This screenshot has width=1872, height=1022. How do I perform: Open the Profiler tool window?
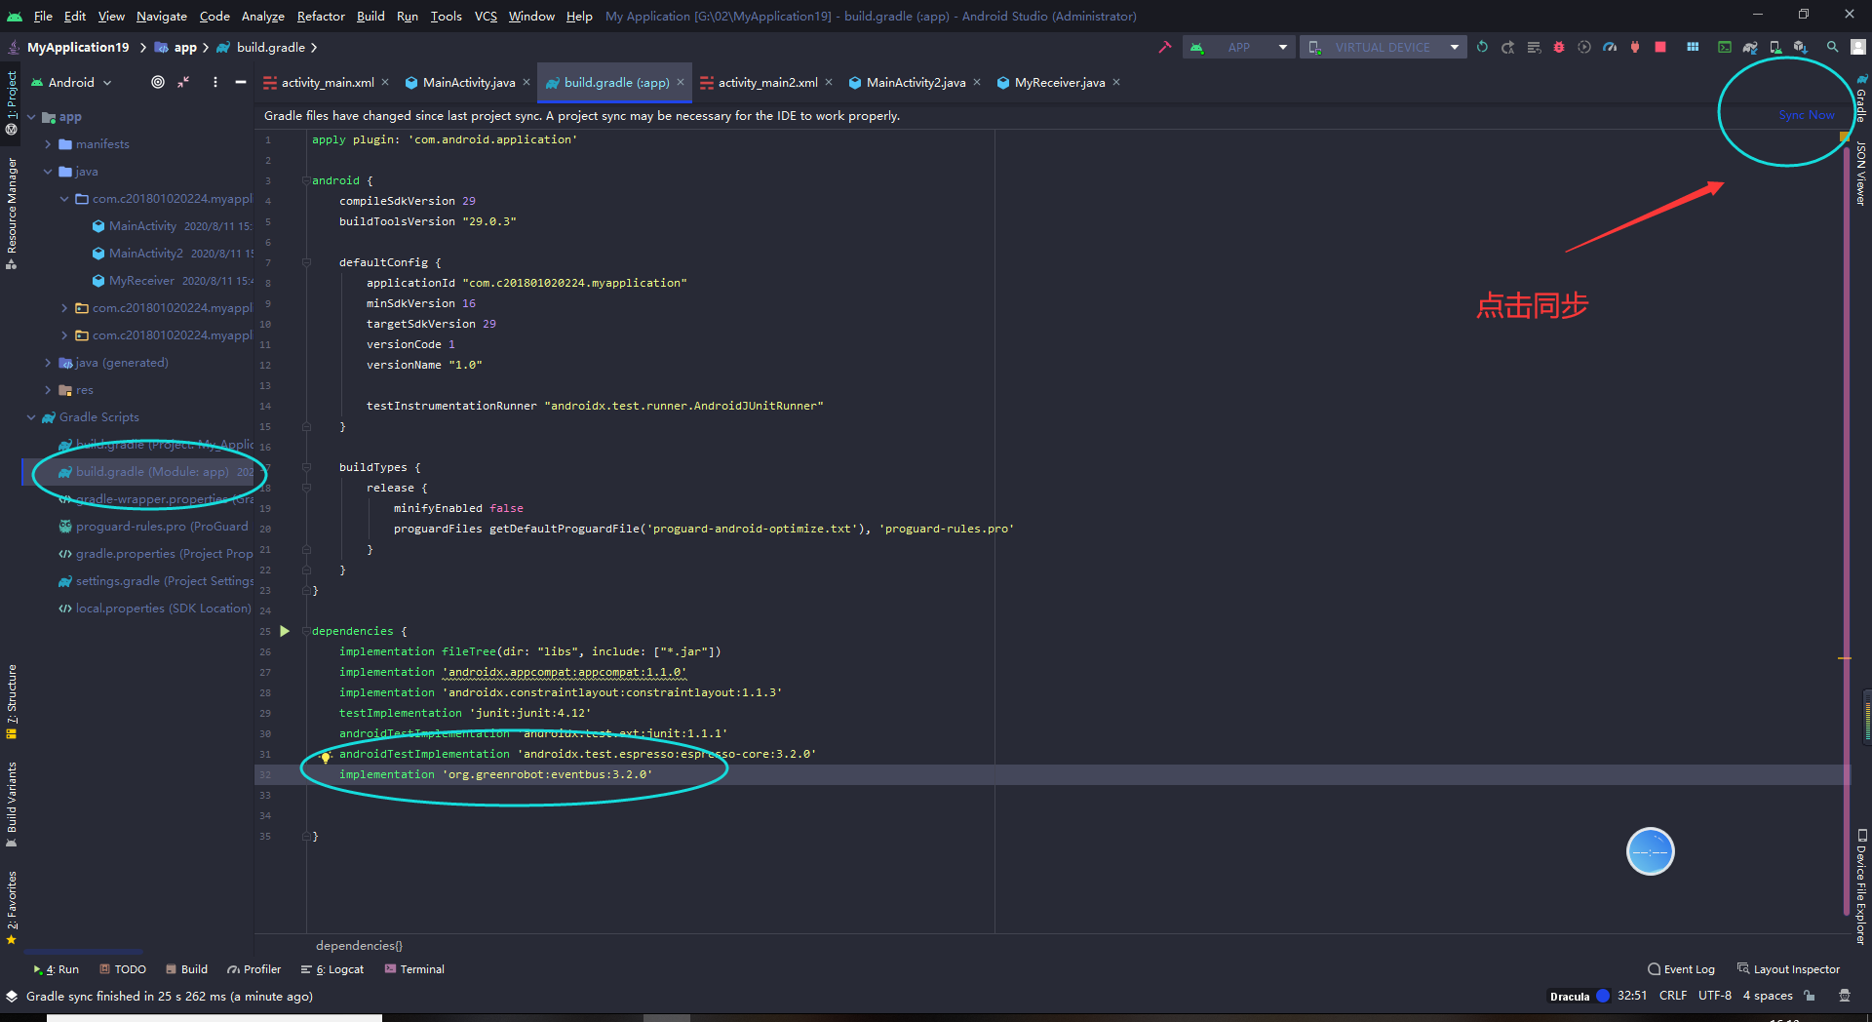[x=253, y=969]
